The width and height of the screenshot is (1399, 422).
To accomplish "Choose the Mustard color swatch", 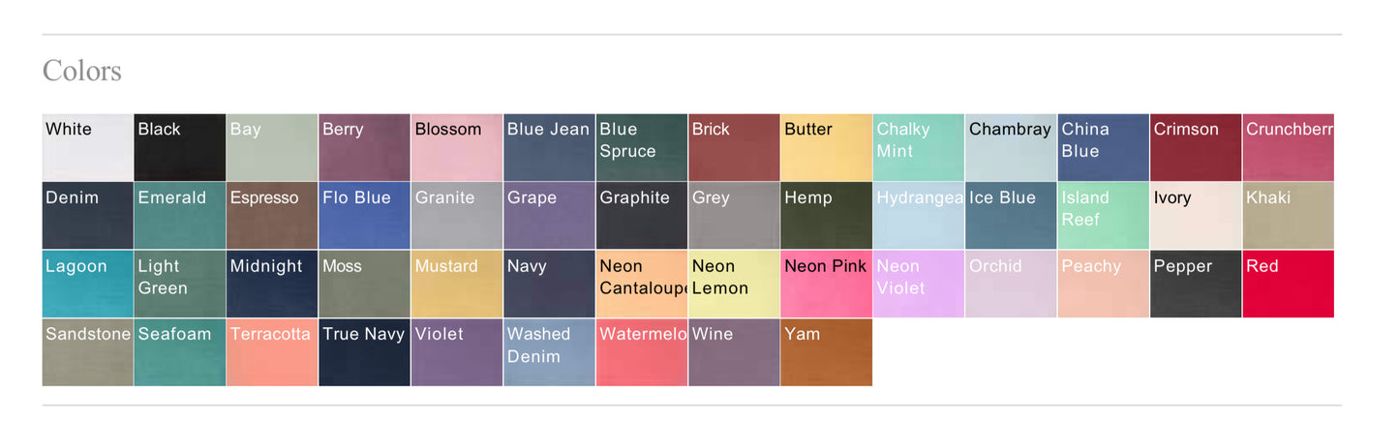I will pyautogui.click(x=457, y=284).
